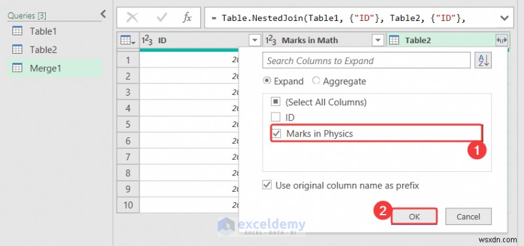Expand the formula bar with the chevron
Viewport: 524px width, 246px height.
tap(504, 18)
